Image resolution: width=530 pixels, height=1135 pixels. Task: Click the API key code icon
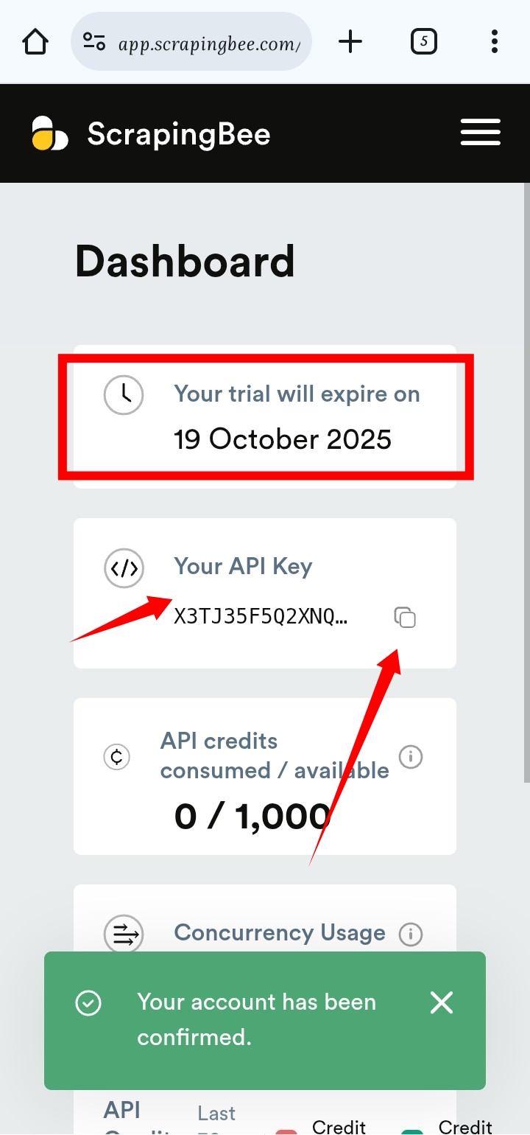pos(124,568)
